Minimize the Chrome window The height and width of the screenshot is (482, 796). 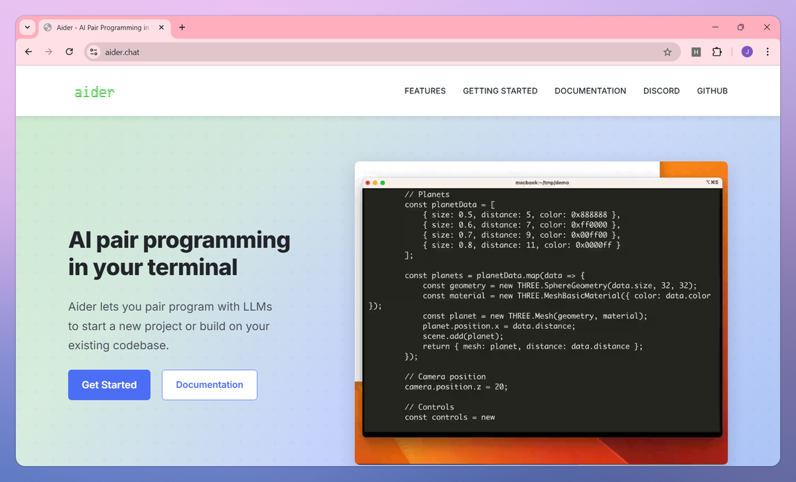click(716, 27)
